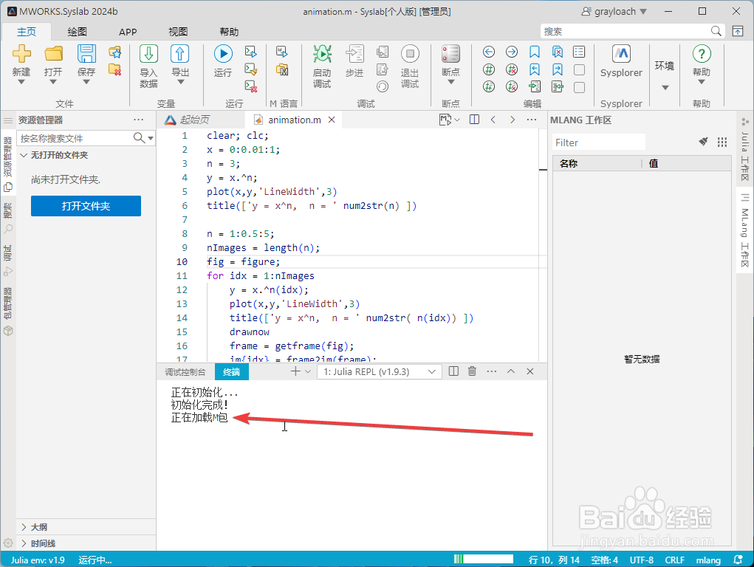Viewport: 754px width, 567px height.
Task: Switch to the 调试控制台 panel tab
Action: [185, 372]
